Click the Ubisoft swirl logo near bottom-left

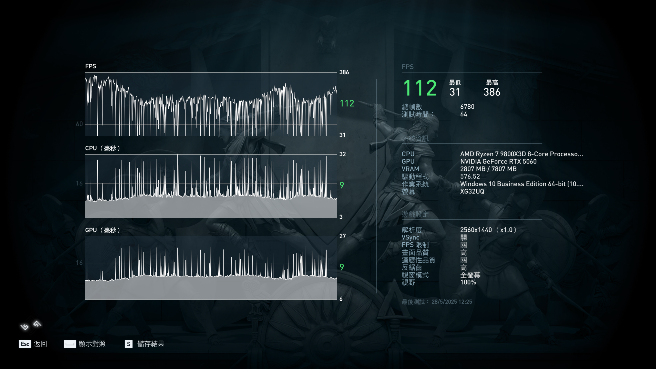(x=31, y=325)
